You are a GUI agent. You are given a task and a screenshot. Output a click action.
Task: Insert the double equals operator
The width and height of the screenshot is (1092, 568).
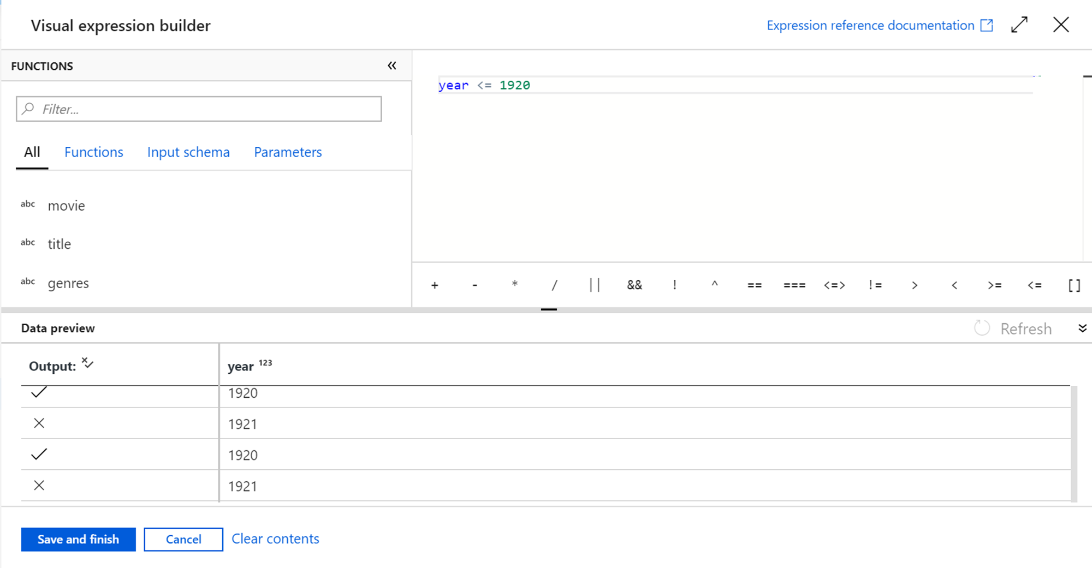[x=755, y=285]
